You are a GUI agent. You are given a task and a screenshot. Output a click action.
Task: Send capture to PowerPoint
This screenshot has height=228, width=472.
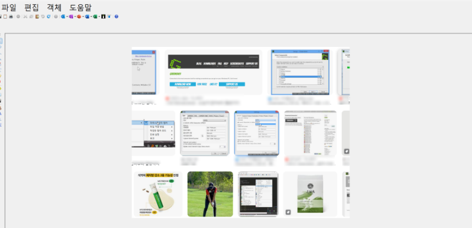pyautogui.click(x=79, y=17)
